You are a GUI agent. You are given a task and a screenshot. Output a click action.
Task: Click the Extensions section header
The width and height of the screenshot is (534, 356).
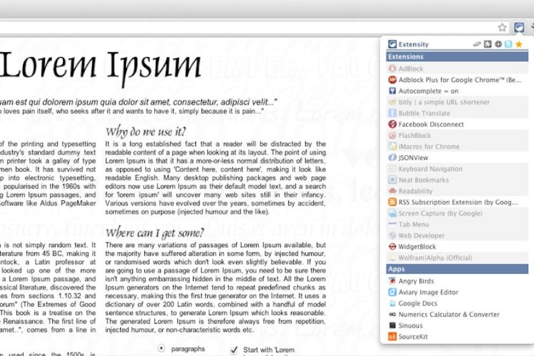point(457,57)
